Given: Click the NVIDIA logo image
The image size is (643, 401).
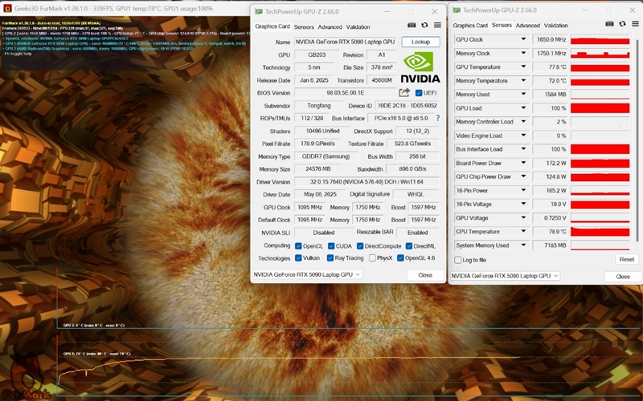Looking at the screenshot, I should point(420,67).
